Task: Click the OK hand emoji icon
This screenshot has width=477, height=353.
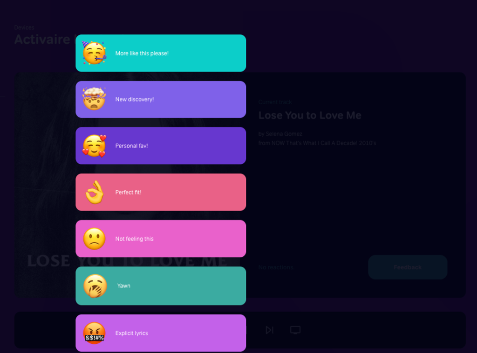Action: coord(94,192)
